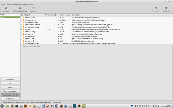Open the terminal from the taskbar
Screen dimensions: 173x108
pyautogui.click(x=17, y=106)
